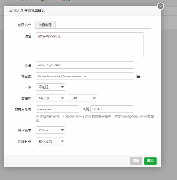Click the domain textarea resize handle

point(142,55)
